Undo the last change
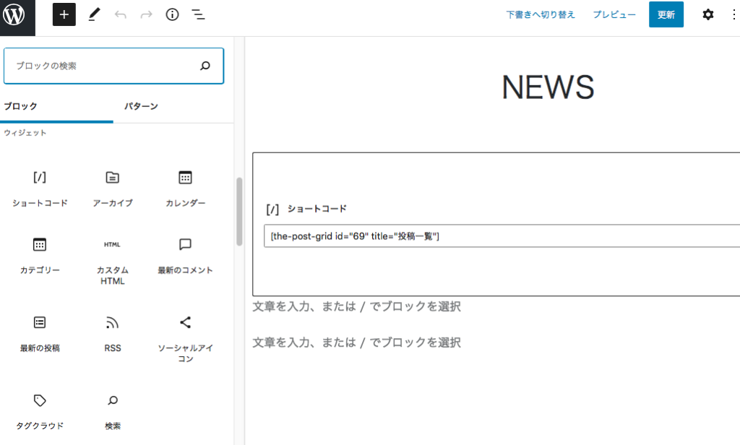This screenshot has width=740, height=445. point(121,14)
